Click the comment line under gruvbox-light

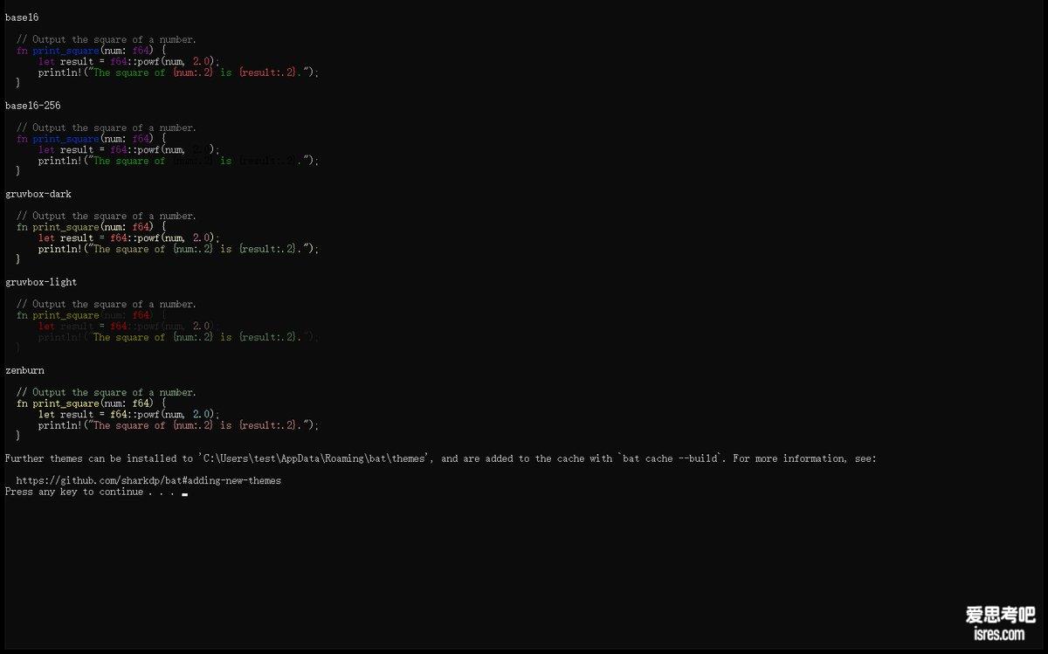point(107,304)
